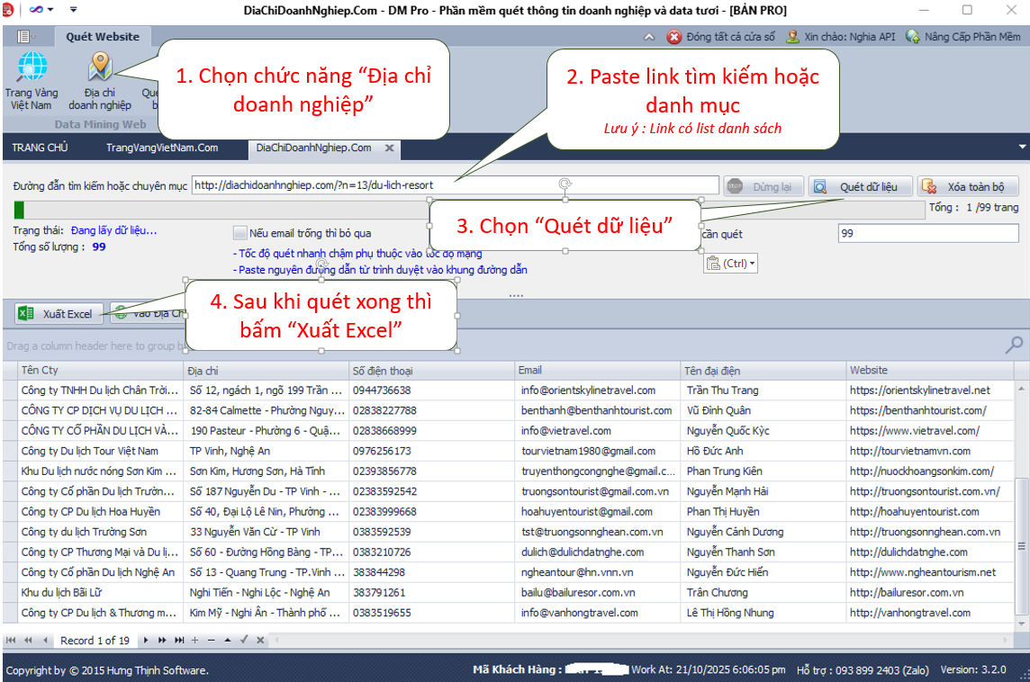Close the DiaChiDoanhNghiep.Com tab
1030x682 pixels.
pos(390,148)
